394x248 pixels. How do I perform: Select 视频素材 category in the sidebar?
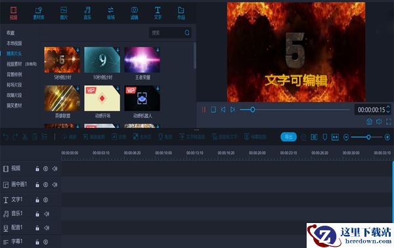click(x=14, y=64)
